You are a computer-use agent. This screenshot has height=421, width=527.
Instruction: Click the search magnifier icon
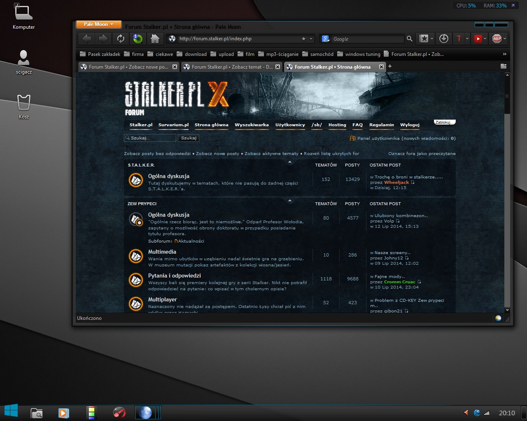click(410, 39)
